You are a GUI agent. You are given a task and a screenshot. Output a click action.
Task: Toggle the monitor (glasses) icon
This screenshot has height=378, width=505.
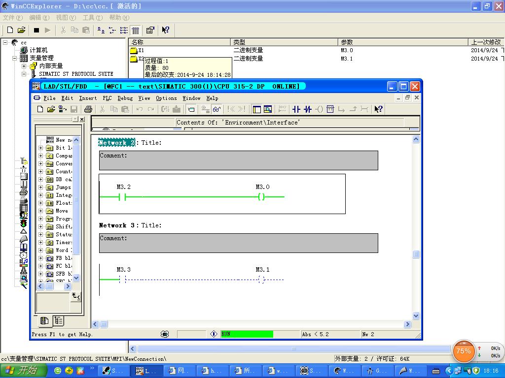tap(217, 109)
